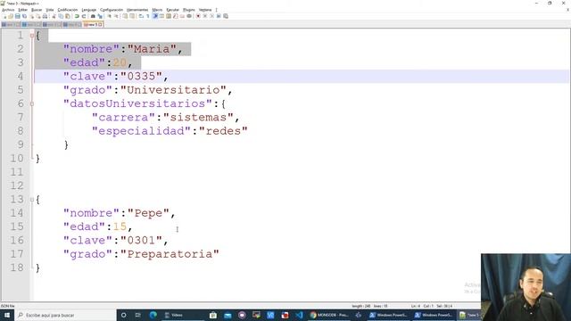This screenshot has width=571, height=321.
Task: Click the taskbar search box
Action: [65, 315]
